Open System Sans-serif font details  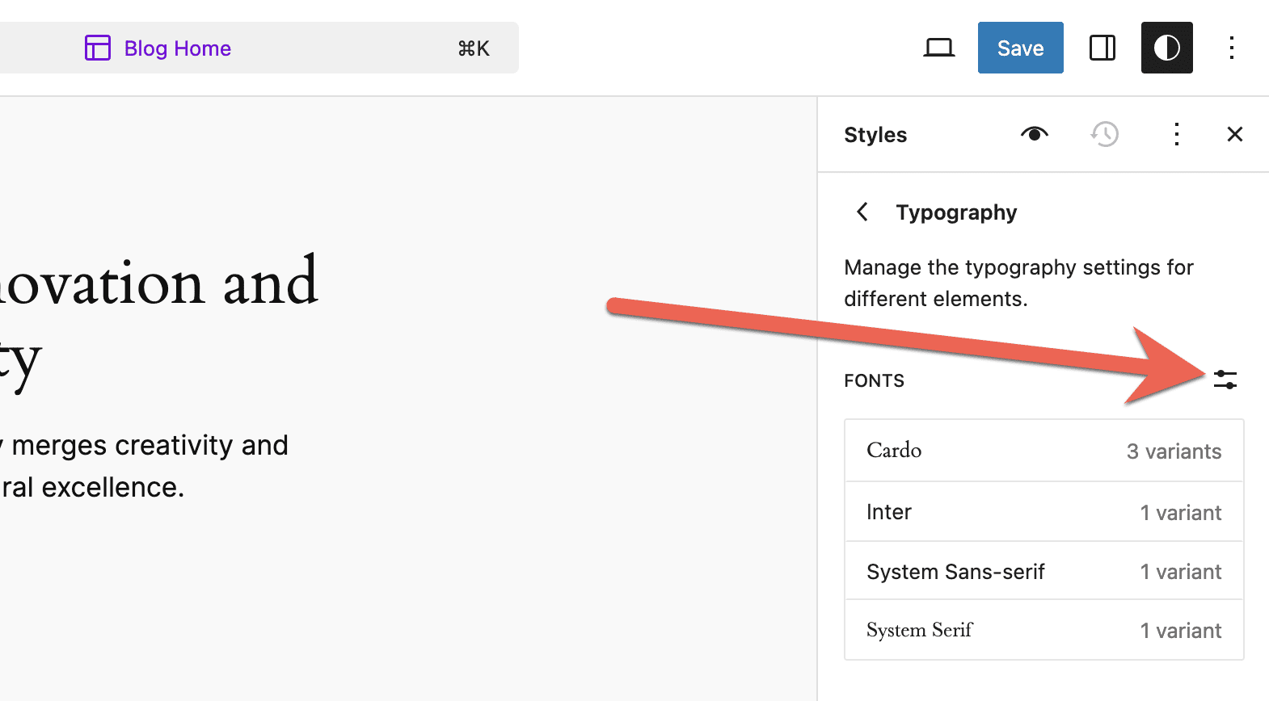coord(1043,572)
